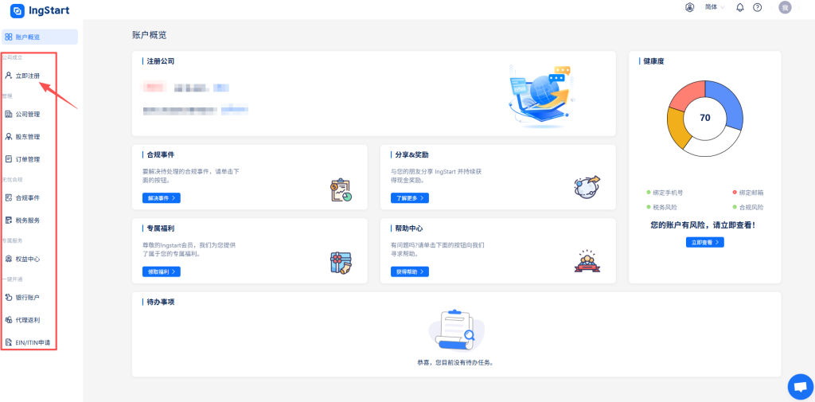Click the 您的账户有风险 warning text

coord(704,226)
